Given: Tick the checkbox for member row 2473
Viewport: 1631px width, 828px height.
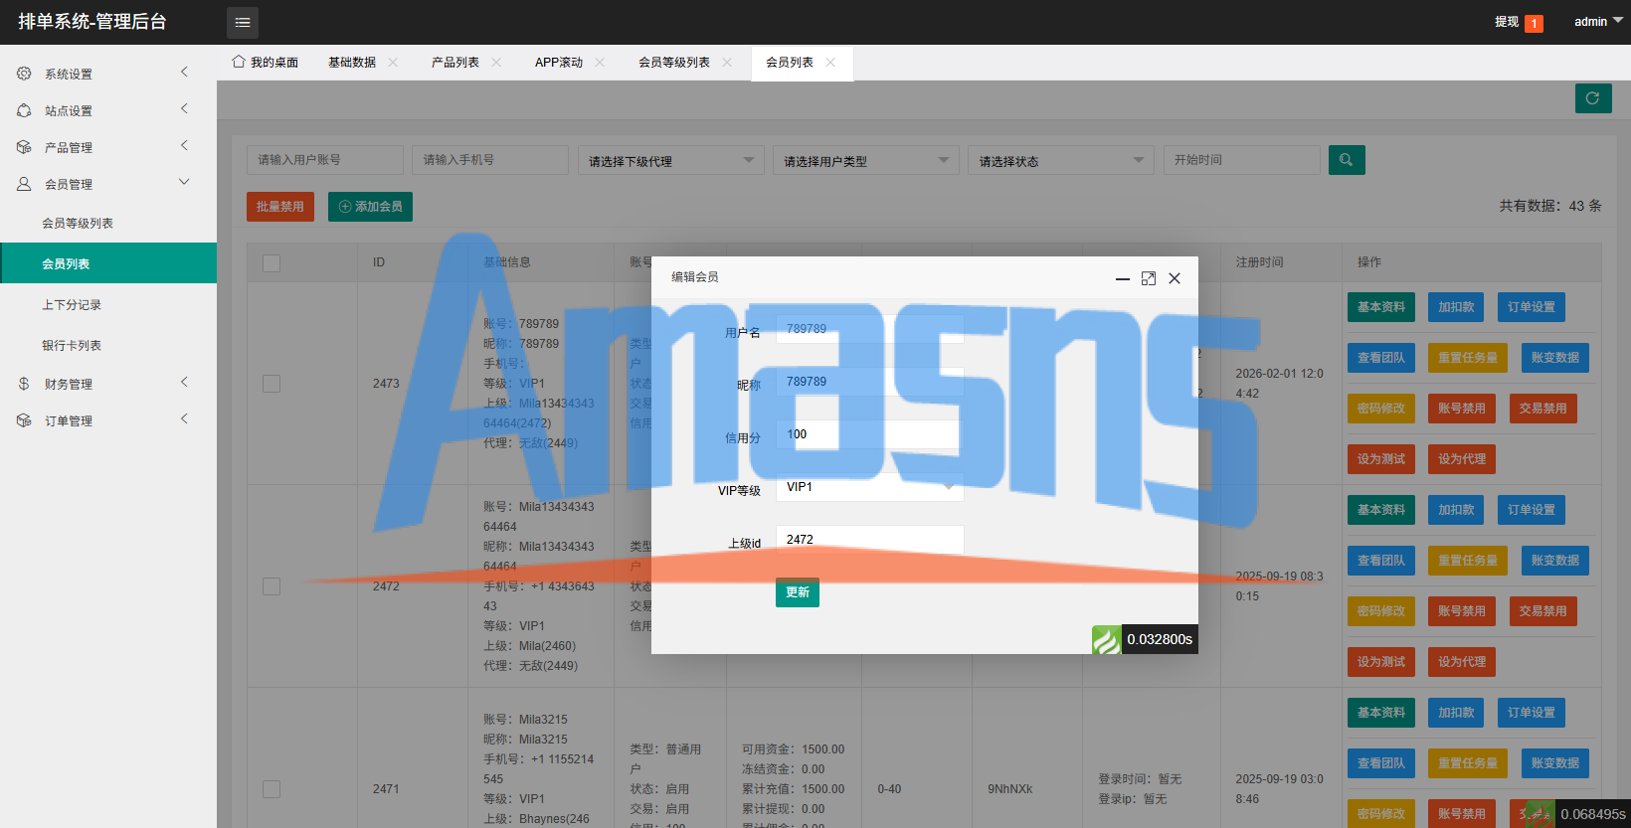Looking at the screenshot, I should pyautogui.click(x=272, y=384).
